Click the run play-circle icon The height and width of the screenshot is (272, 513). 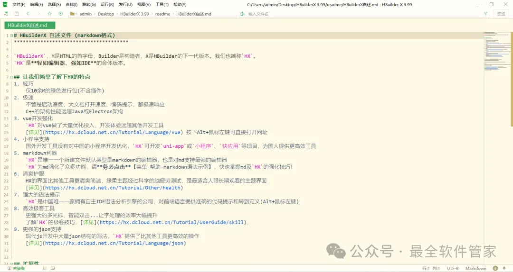pos(60,14)
